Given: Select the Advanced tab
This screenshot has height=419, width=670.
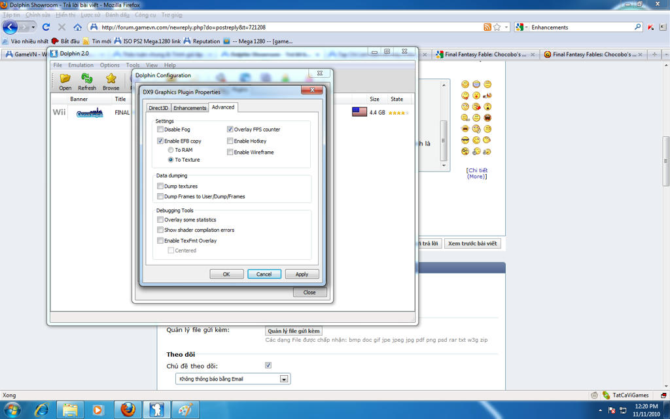Looking at the screenshot, I should click(x=223, y=107).
